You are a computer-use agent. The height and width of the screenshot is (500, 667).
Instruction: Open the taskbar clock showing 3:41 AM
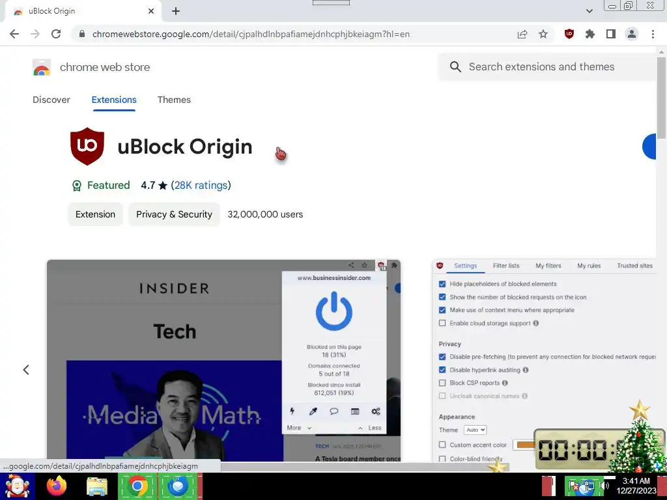636,486
